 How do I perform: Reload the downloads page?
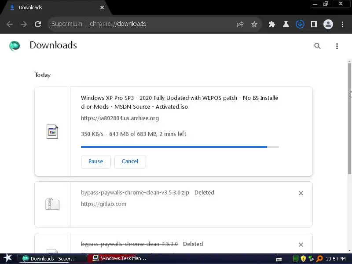tap(38, 24)
